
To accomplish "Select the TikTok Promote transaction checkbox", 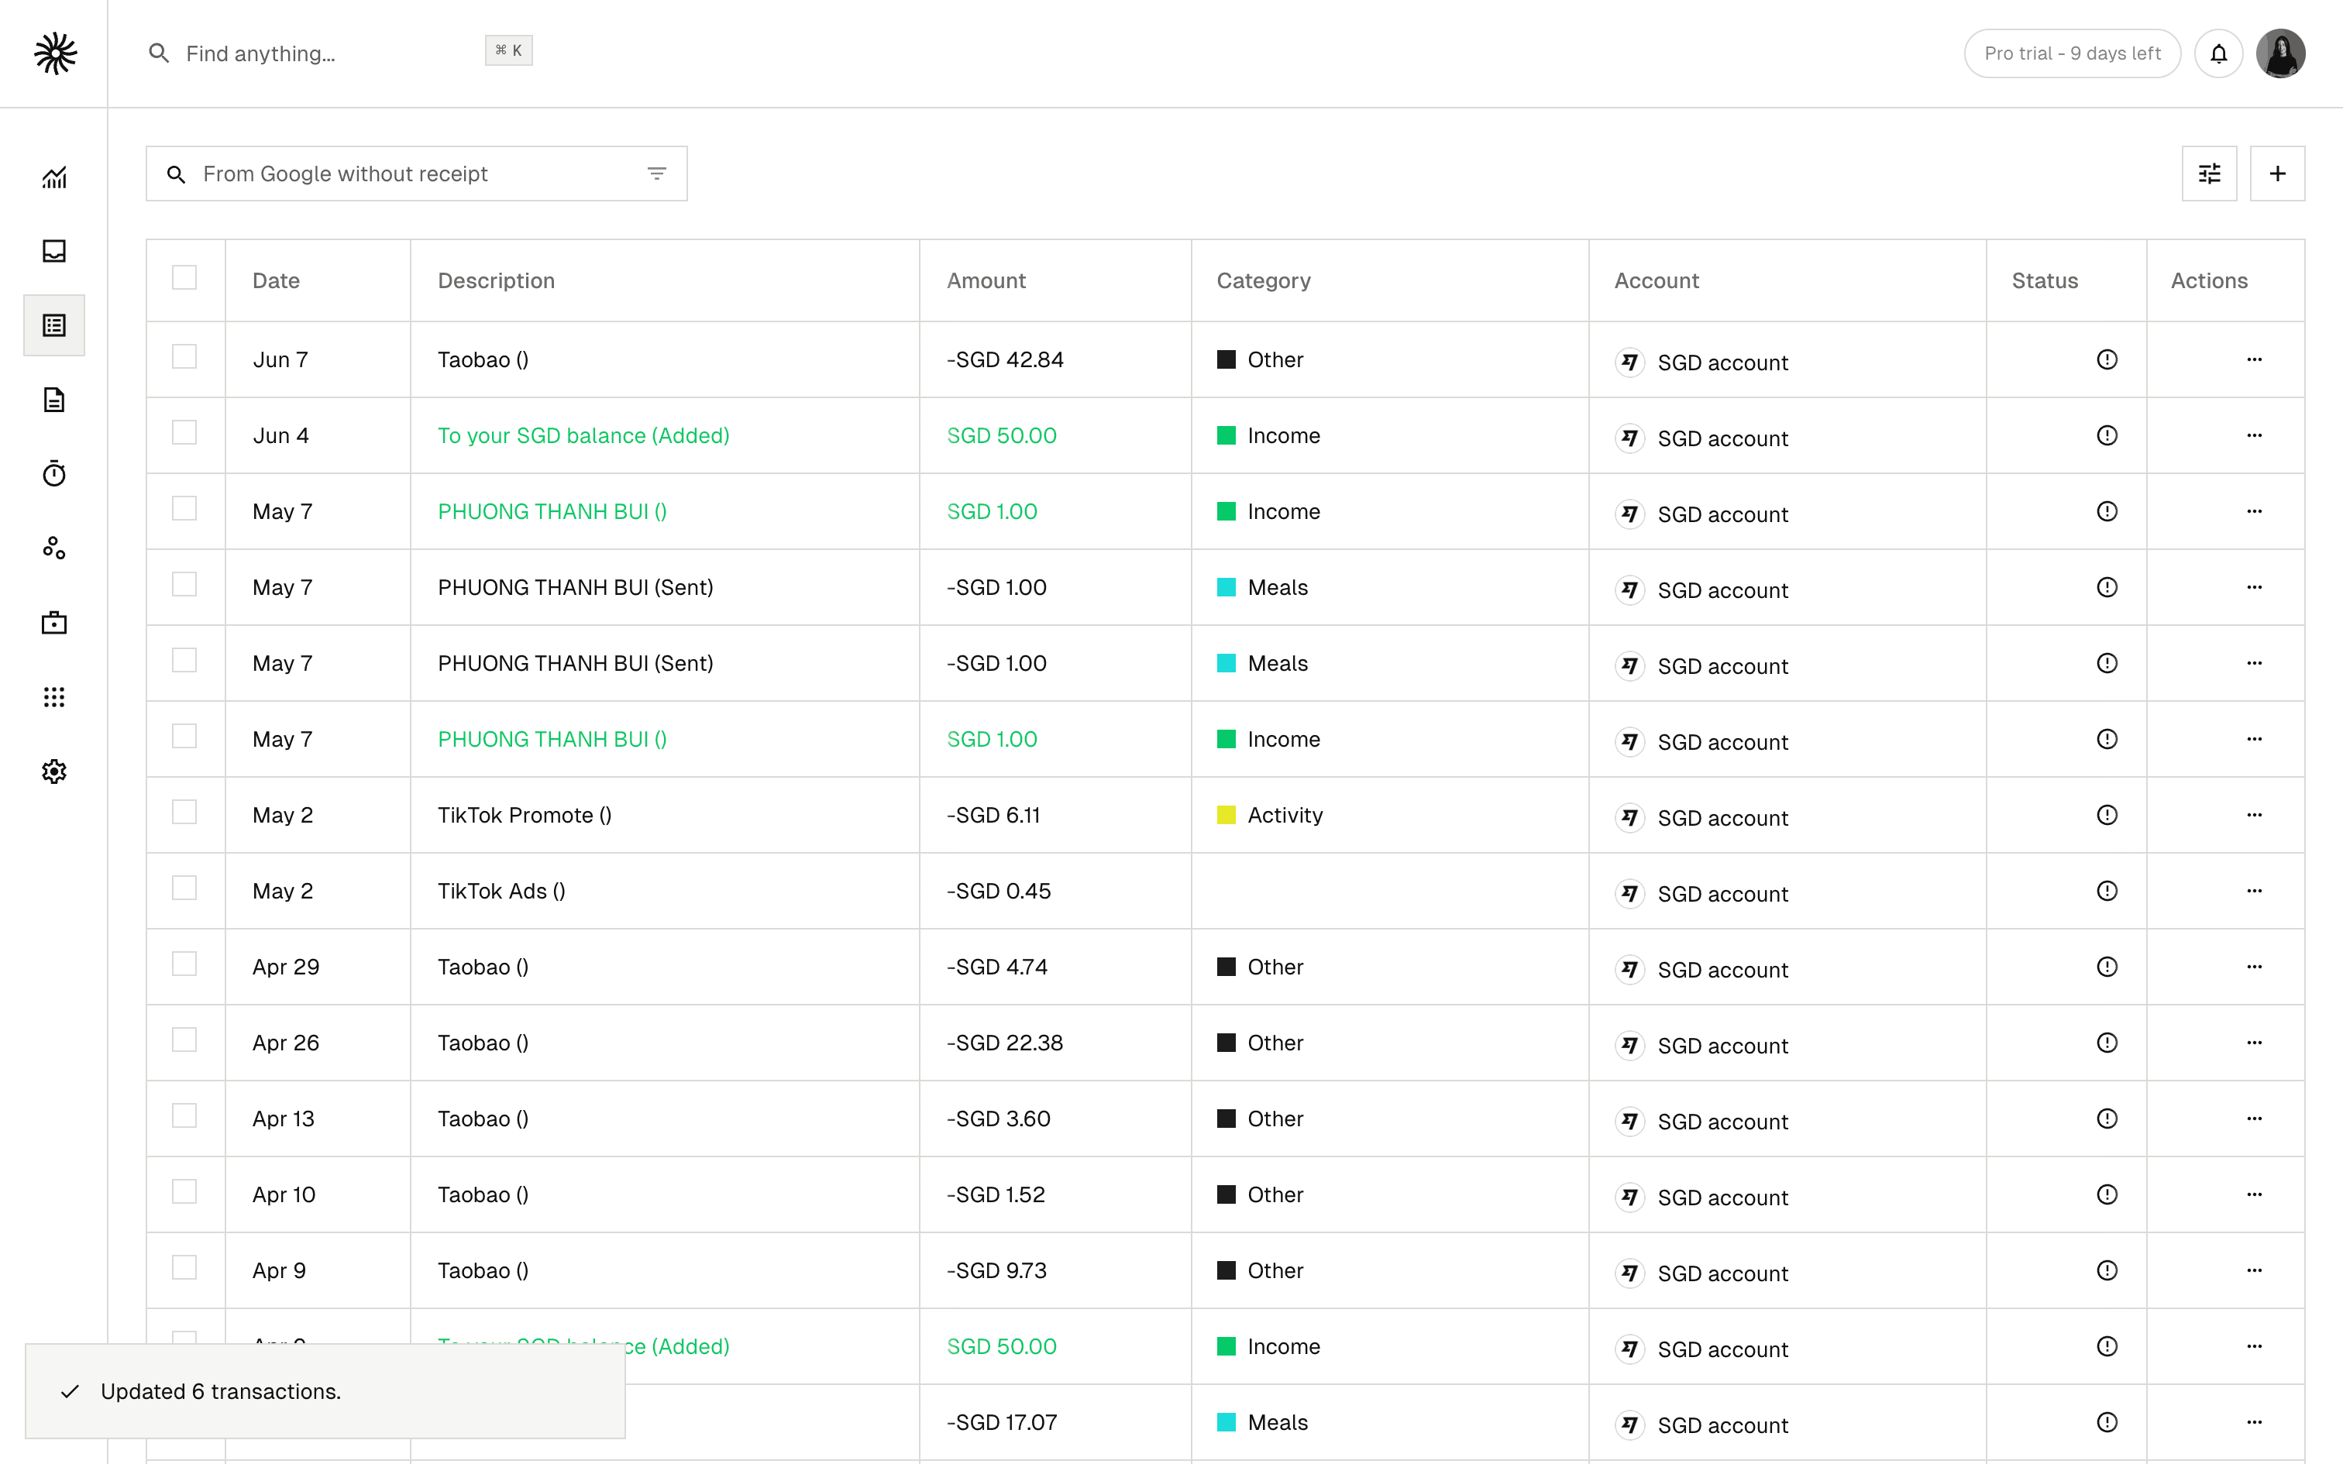I will (x=184, y=813).
